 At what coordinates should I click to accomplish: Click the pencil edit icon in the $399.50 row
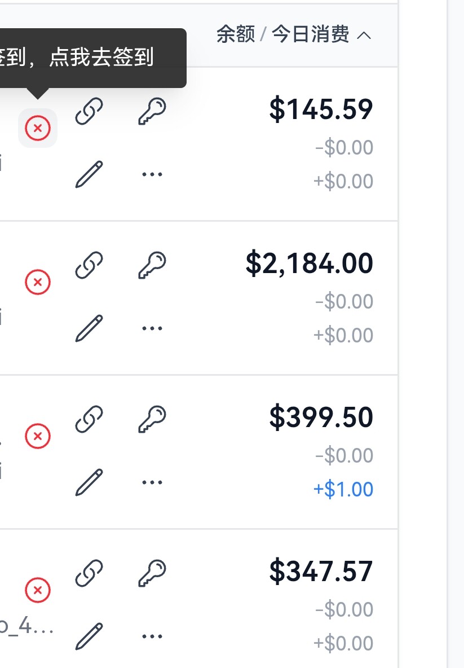(89, 482)
